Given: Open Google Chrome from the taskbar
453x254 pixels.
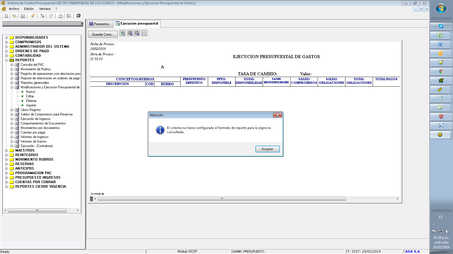Looking at the screenshot, I should coord(441,72).
